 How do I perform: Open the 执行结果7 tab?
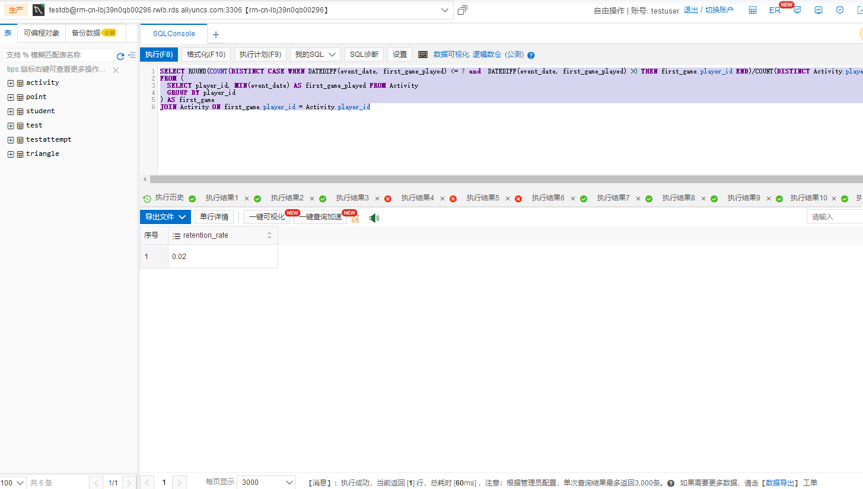613,198
